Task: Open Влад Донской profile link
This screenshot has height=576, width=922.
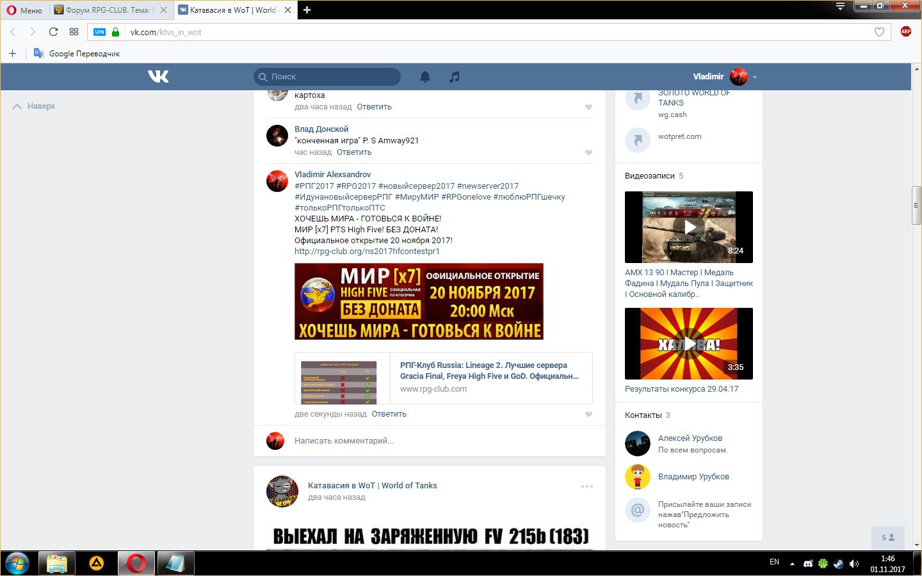Action: pyautogui.click(x=321, y=129)
